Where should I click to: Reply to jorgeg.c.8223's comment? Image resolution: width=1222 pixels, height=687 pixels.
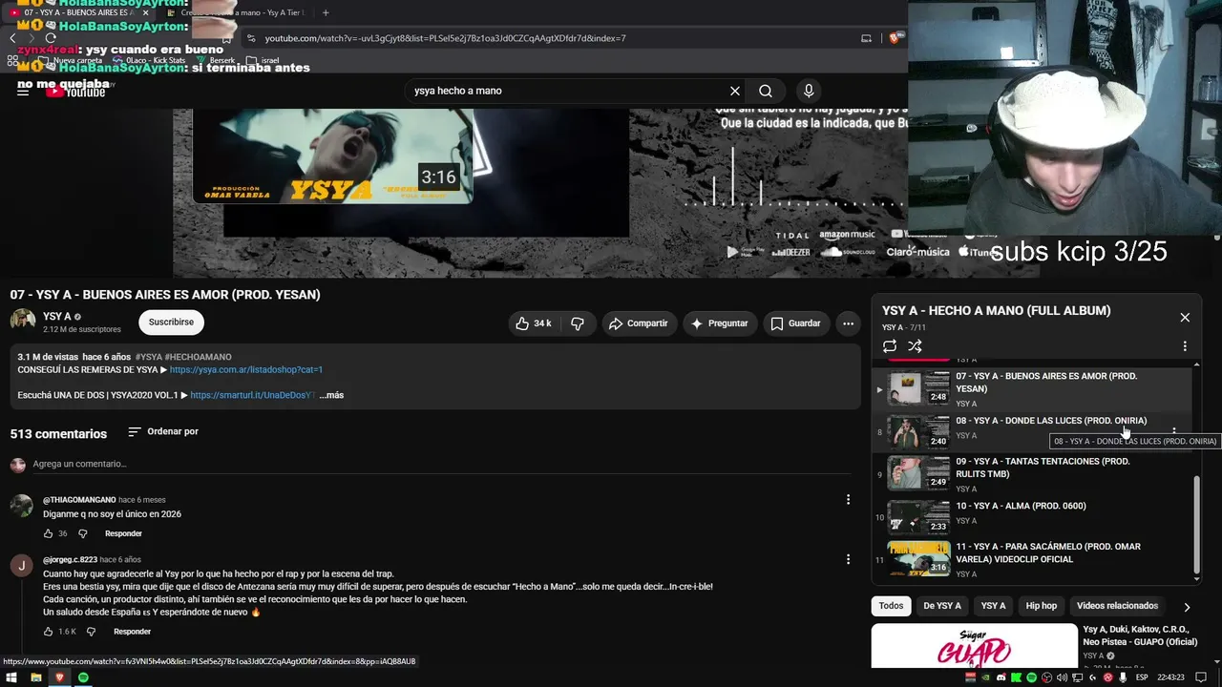pos(132,632)
